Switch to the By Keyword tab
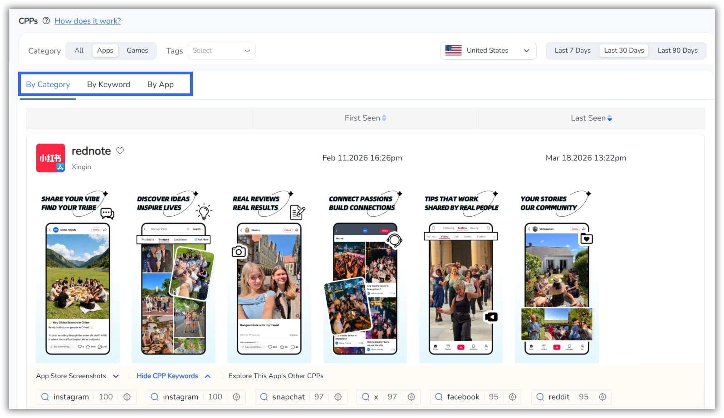The image size is (724, 418). (x=108, y=84)
